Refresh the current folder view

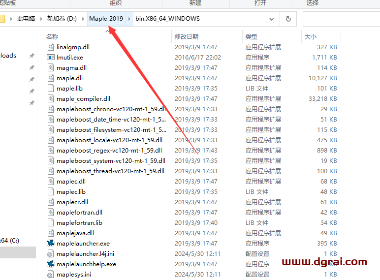tap(288, 19)
